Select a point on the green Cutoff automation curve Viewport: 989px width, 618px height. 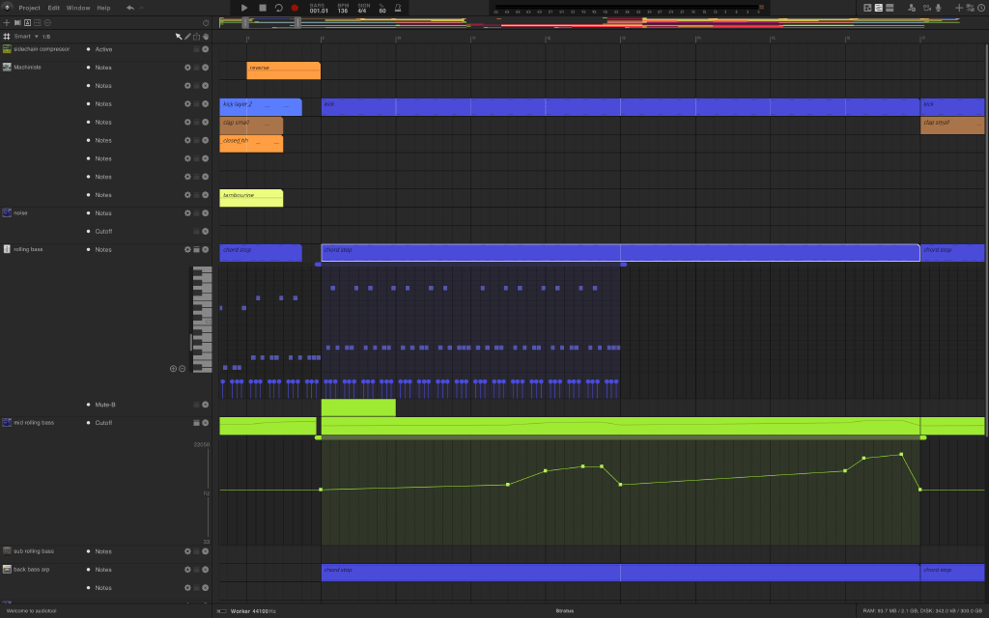pos(583,464)
